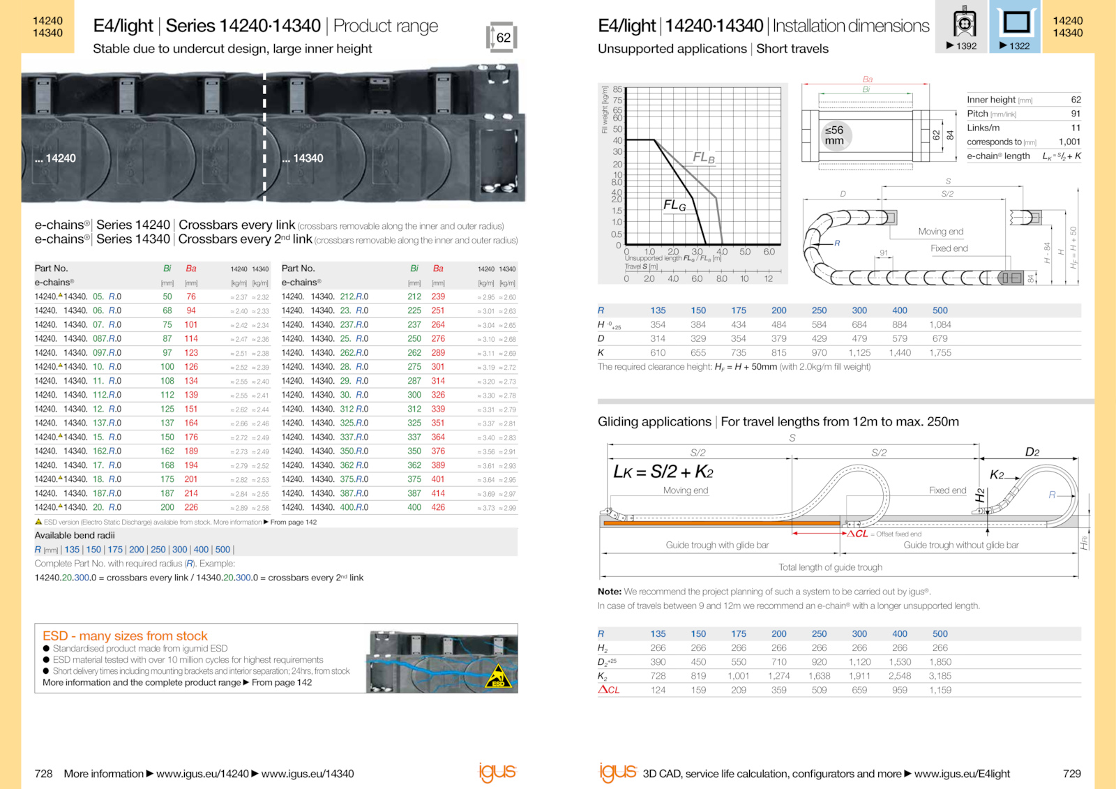
Task: Click value 1,850 in D2 row
Action: (940, 662)
